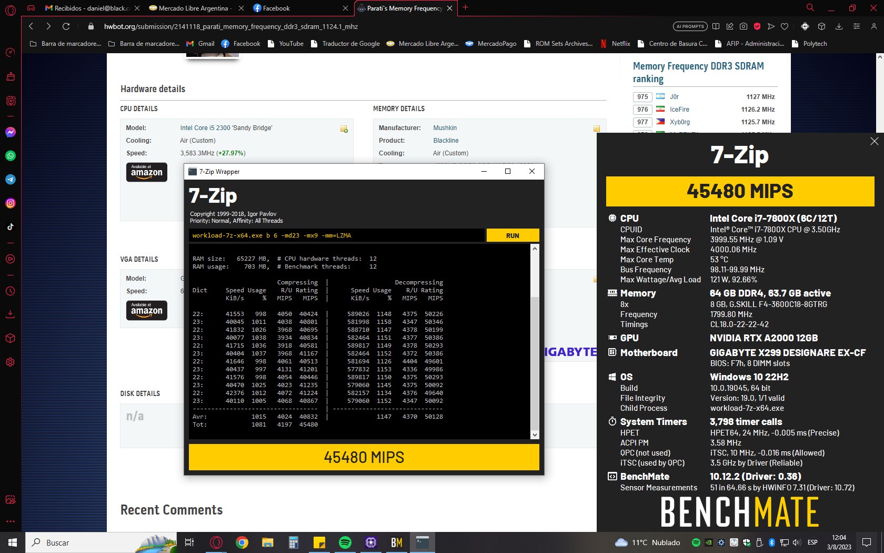Click the IceFire ranking entry link
The height and width of the screenshot is (553, 884).
pyautogui.click(x=679, y=110)
